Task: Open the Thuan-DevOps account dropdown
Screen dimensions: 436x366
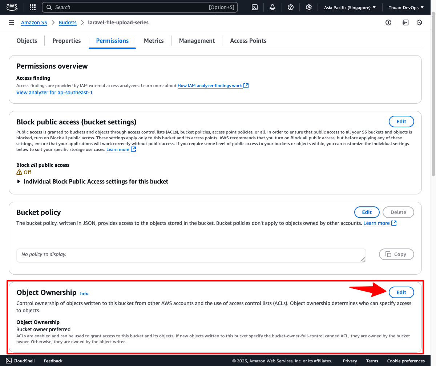Action: [x=406, y=7]
